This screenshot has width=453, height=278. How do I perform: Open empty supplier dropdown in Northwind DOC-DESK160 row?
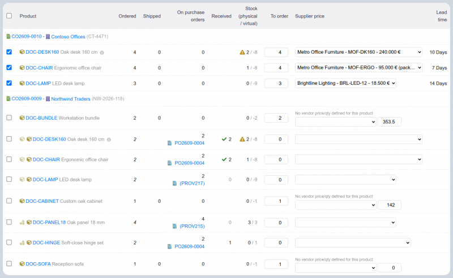click(x=358, y=140)
